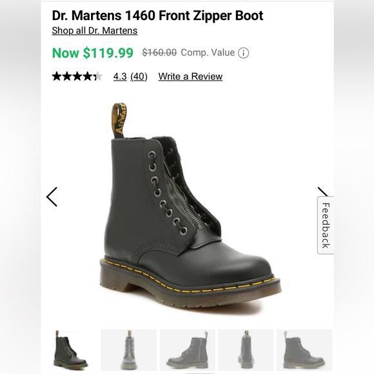The image size is (374, 374).
Task: Open the 4.3 rating score link
Action: (x=120, y=77)
